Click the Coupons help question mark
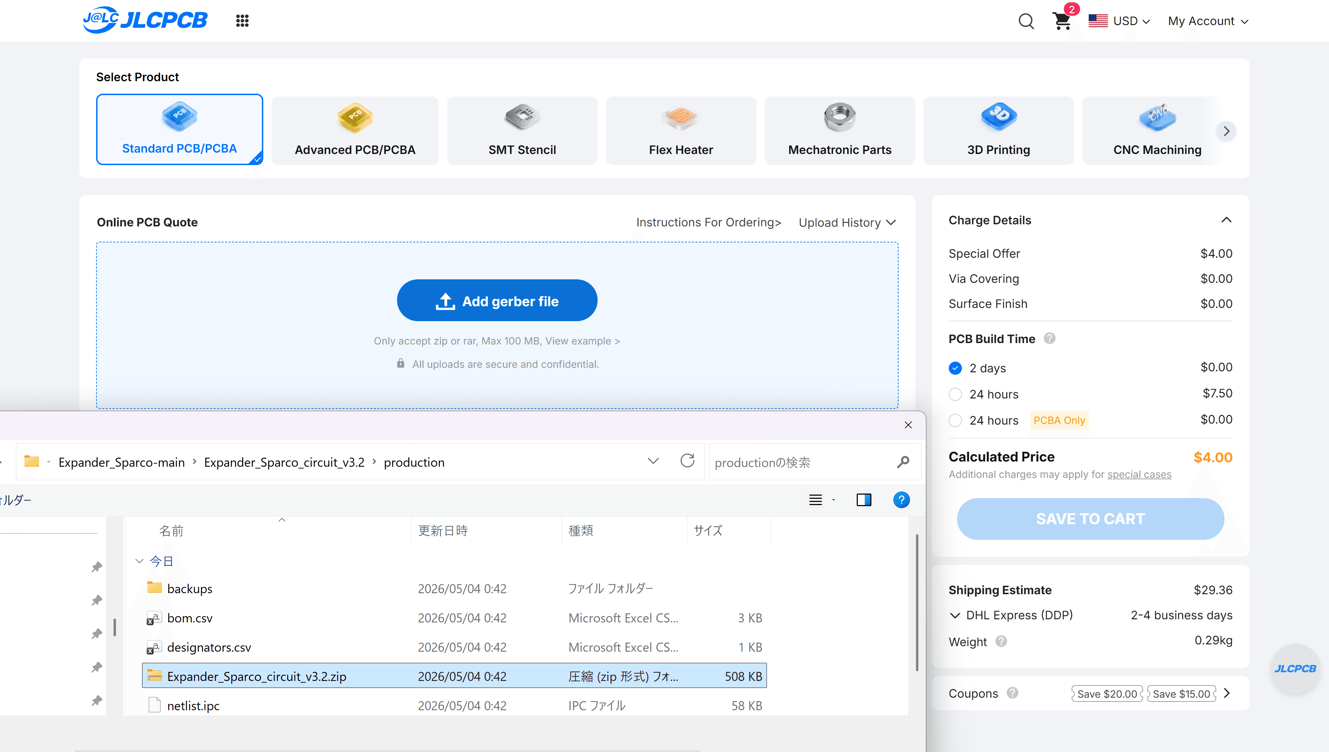The width and height of the screenshot is (1329, 752). 1012,693
